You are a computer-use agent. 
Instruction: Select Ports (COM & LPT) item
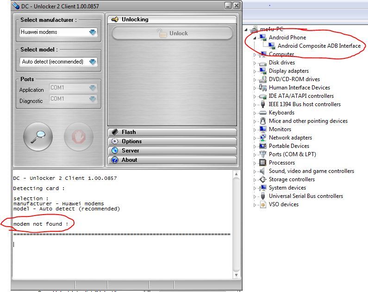click(293, 154)
